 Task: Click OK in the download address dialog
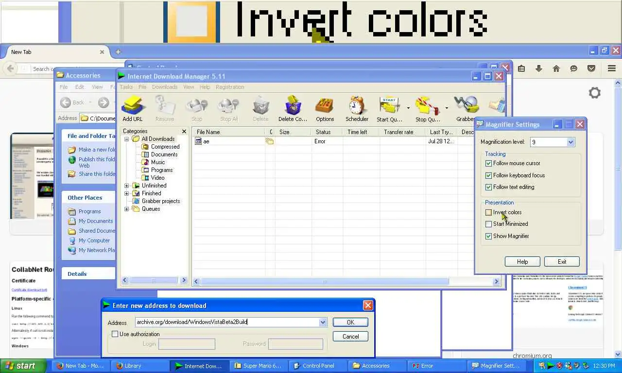coord(350,322)
